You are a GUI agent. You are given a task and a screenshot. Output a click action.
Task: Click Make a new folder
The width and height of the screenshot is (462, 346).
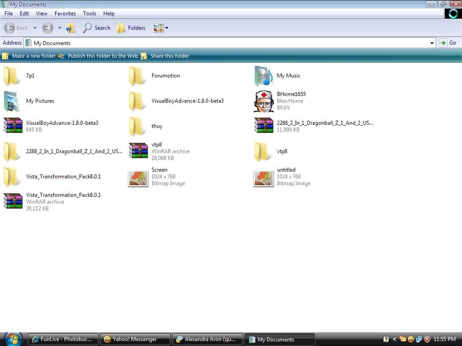(x=29, y=56)
